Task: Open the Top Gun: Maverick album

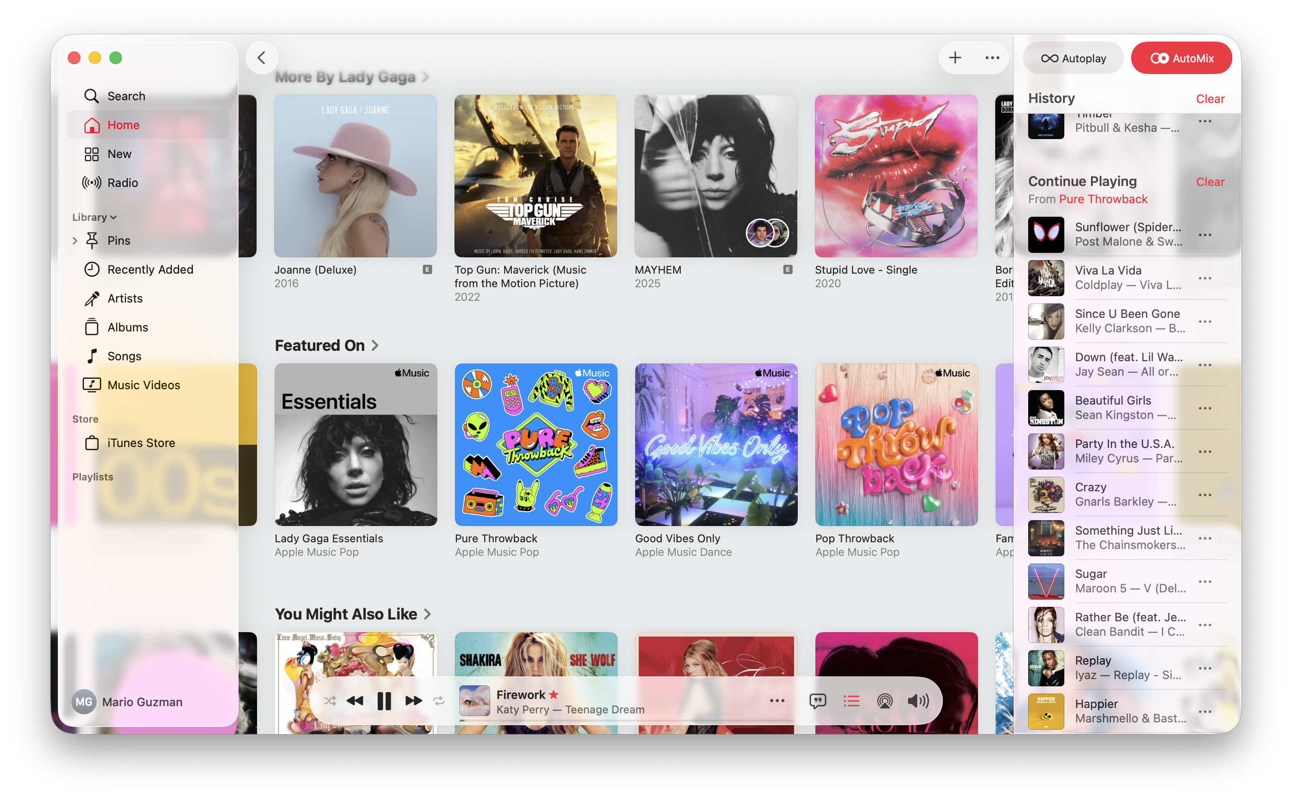Action: coord(535,176)
